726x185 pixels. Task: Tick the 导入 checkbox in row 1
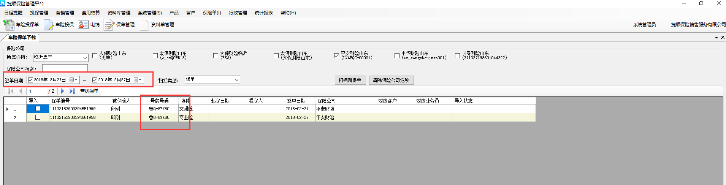(x=38, y=109)
